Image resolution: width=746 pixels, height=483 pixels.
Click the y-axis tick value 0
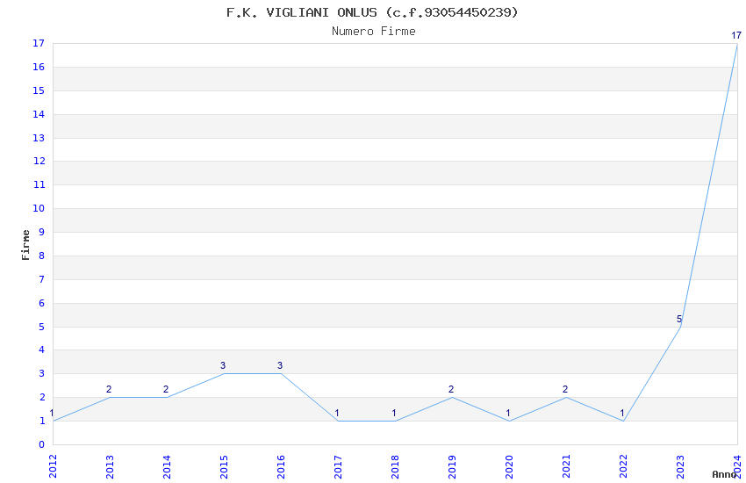tap(42, 444)
